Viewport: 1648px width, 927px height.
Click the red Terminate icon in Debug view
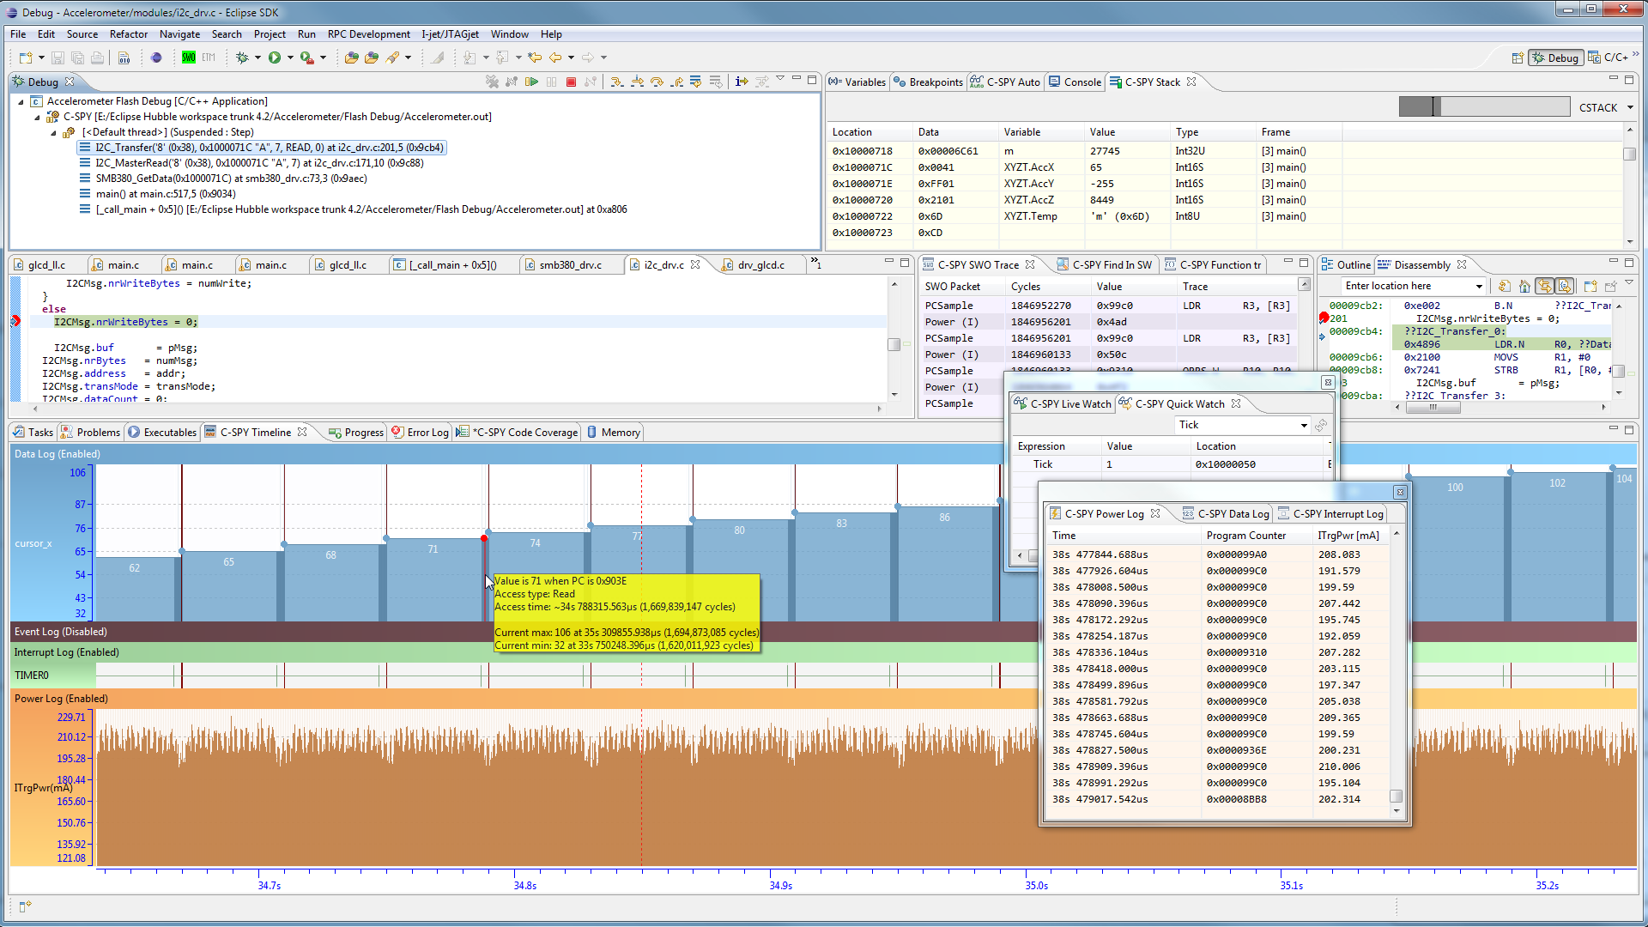(571, 82)
